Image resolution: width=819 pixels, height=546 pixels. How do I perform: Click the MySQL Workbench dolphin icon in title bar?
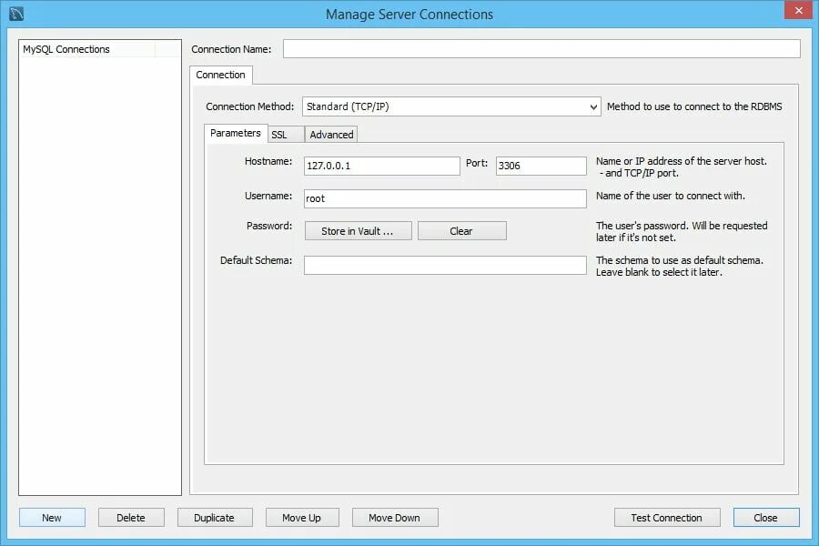(16, 14)
